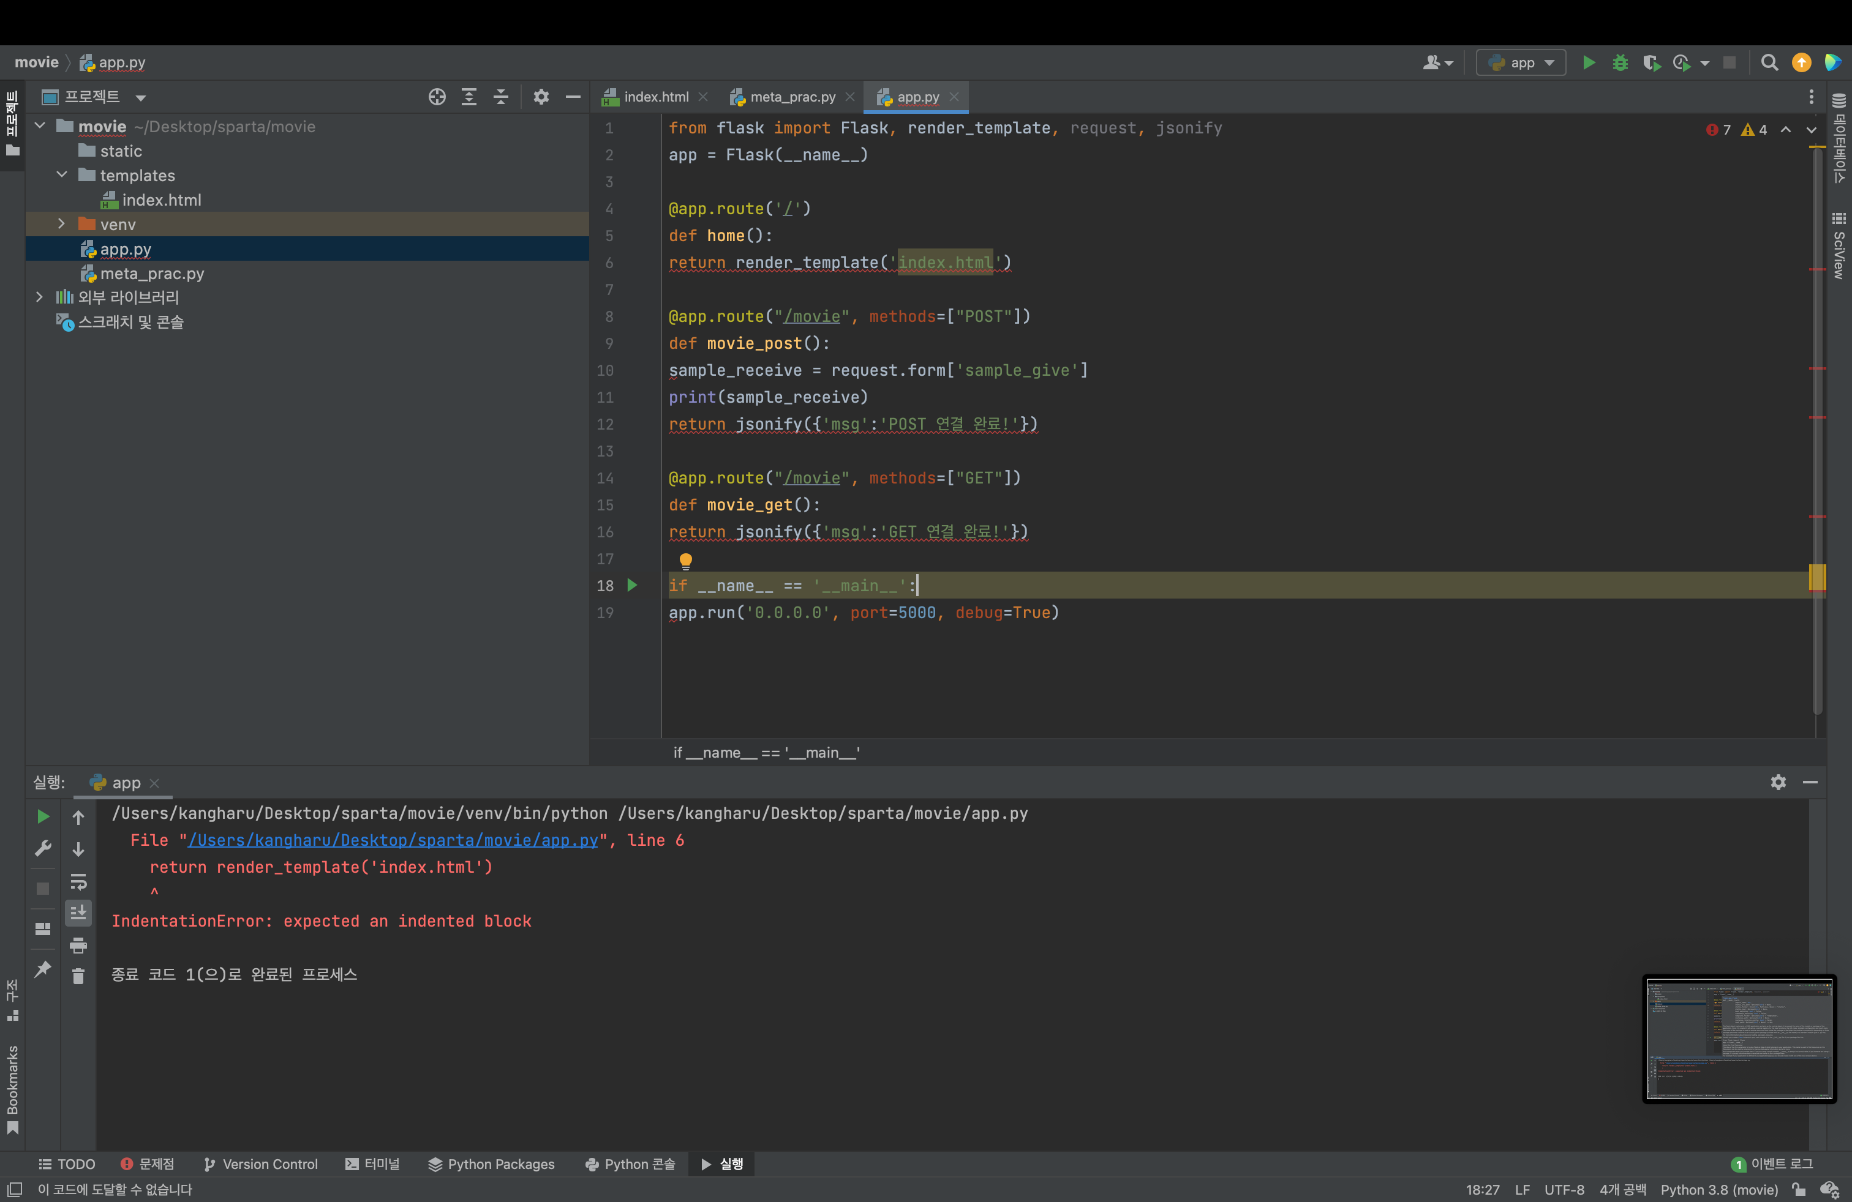Screen dimensions: 1852x1202
Task: Open the profiler run icon
Action: (x=1681, y=63)
